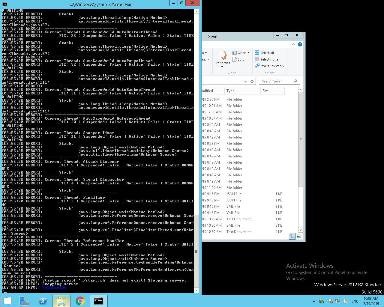Launch Server Manager from taskbar
Screen dimensions: 384x307
[24, 301]
